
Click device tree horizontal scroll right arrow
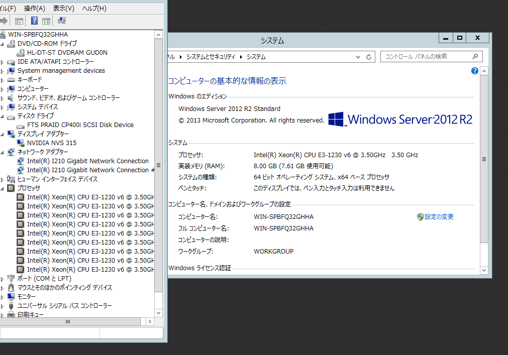(150, 322)
